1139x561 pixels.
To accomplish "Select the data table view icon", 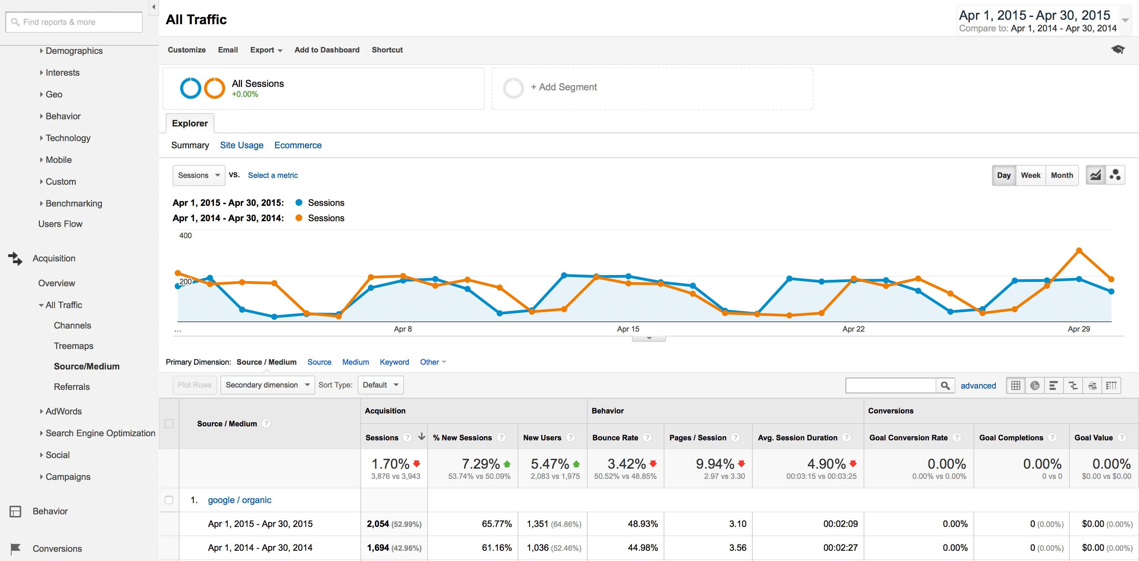I will tap(1015, 385).
